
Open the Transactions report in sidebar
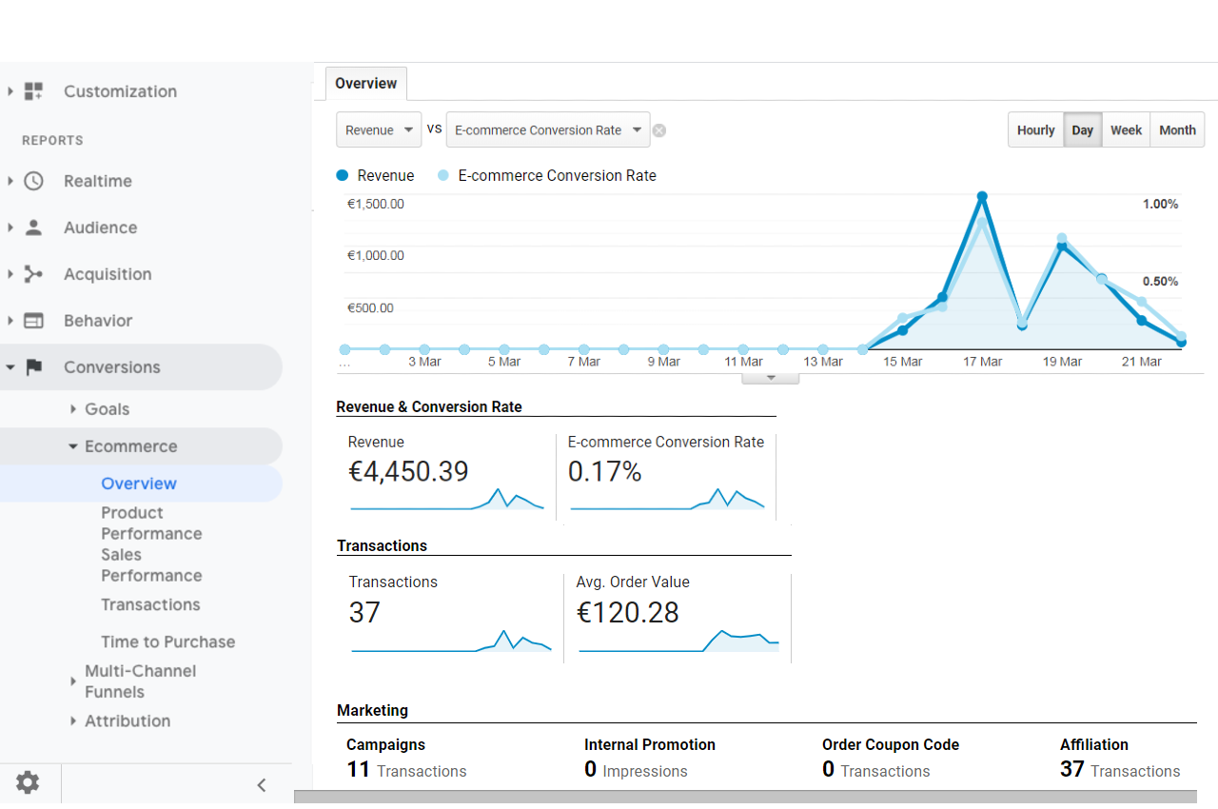[x=150, y=604]
